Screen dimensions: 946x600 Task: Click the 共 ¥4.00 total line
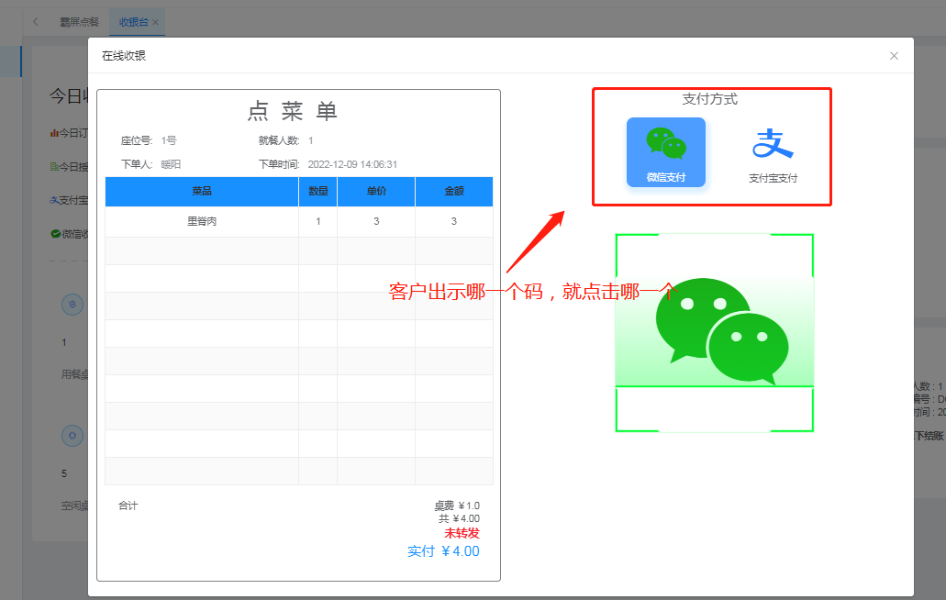[x=459, y=518]
